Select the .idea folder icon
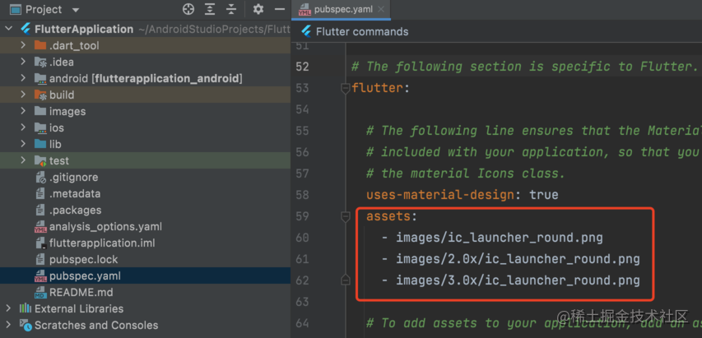This screenshot has height=338, width=702. coord(40,63)
